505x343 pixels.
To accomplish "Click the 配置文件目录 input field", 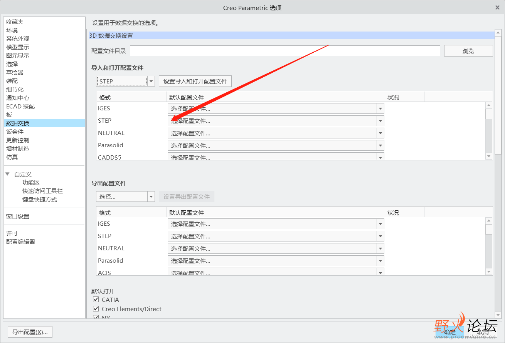I will (x=285, y=51).
